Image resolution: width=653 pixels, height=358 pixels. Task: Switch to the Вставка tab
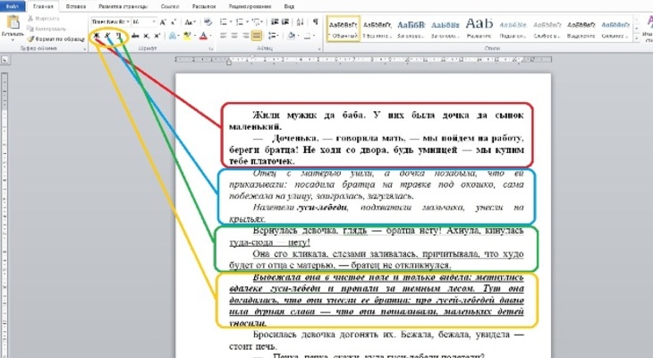click(75, 6)
